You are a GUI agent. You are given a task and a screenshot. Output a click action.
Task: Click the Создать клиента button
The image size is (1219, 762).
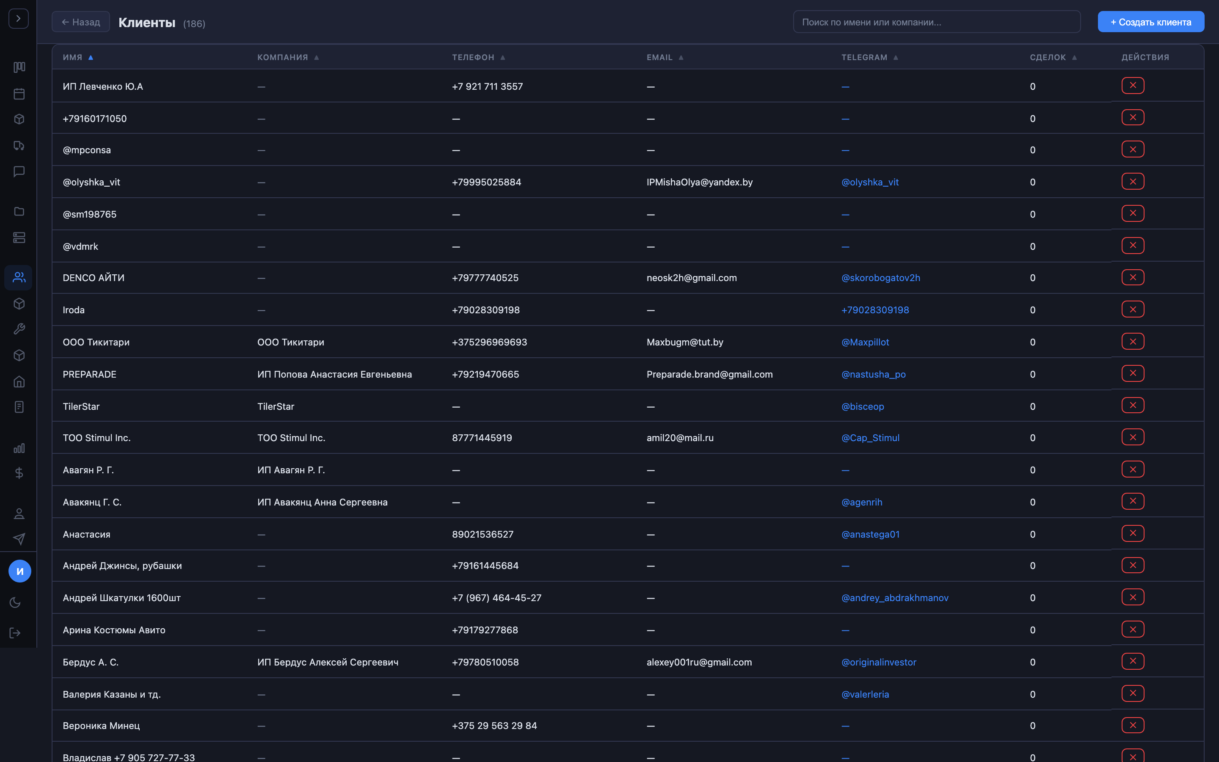(1150, 22)
